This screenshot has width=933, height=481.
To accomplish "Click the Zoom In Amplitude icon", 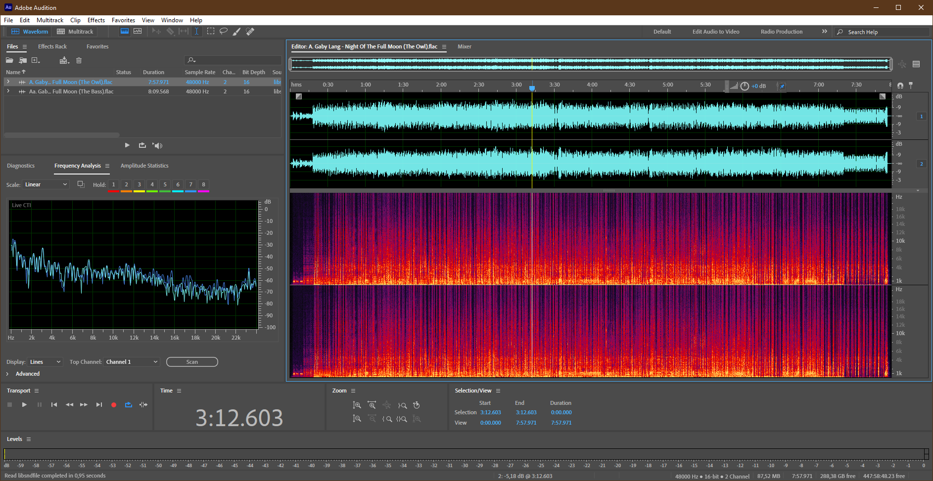I will point(357,405).
